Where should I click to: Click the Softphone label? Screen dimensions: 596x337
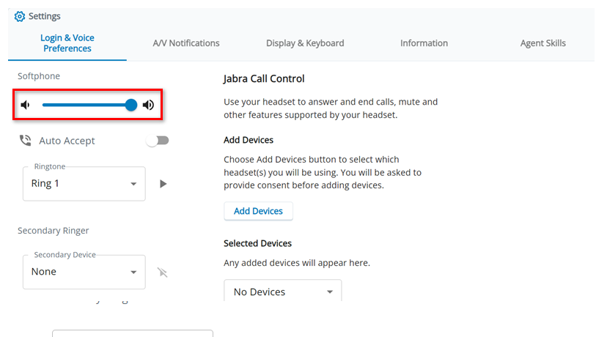[x=39, y=76]
